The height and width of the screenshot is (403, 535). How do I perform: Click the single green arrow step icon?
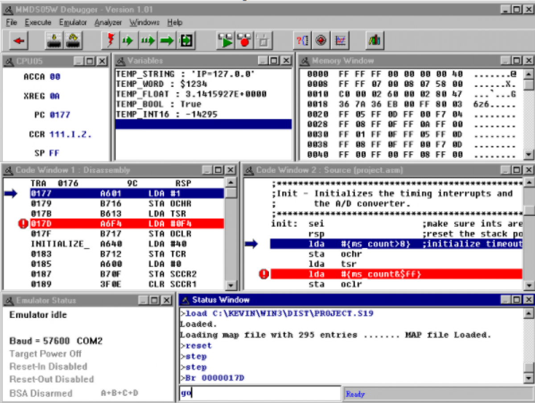[128, 41]
